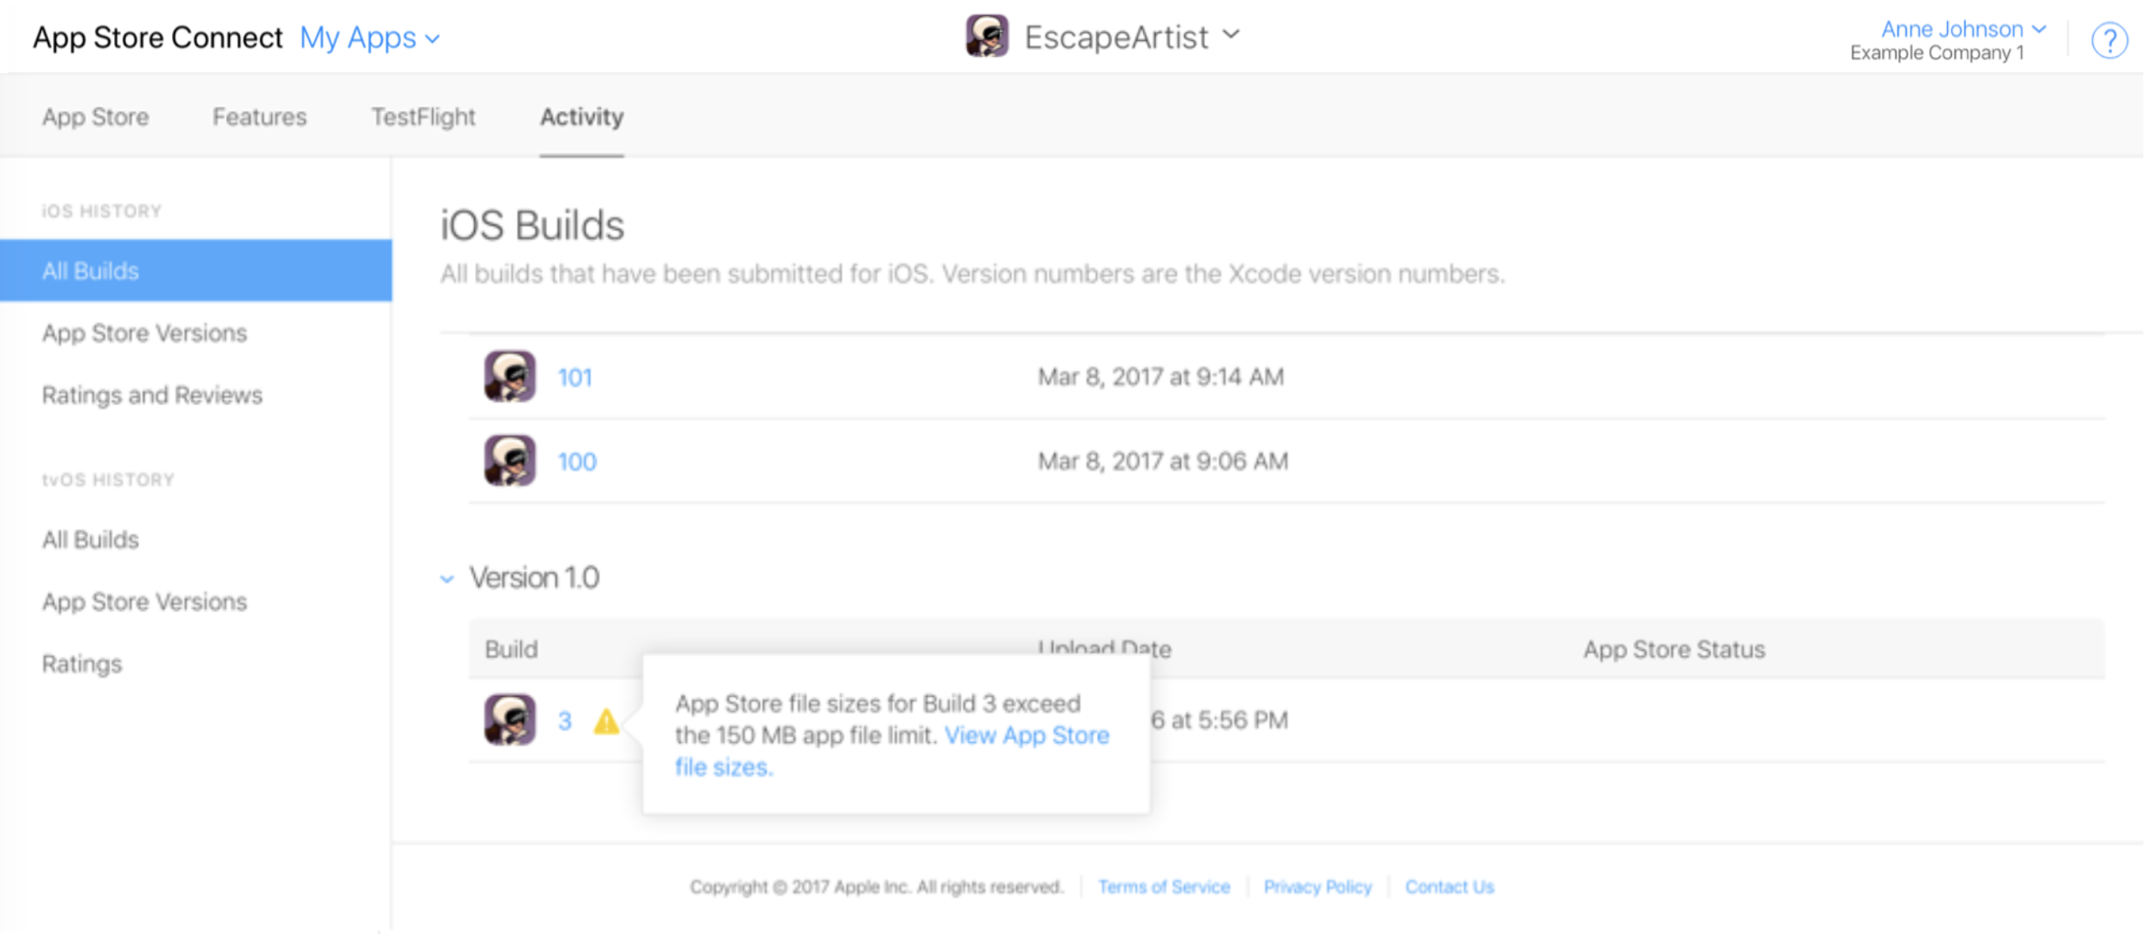This screenshot has height=934, width=2145.
Task: Open the EscapeArtist app switcher chevron
Action: 1230,35
